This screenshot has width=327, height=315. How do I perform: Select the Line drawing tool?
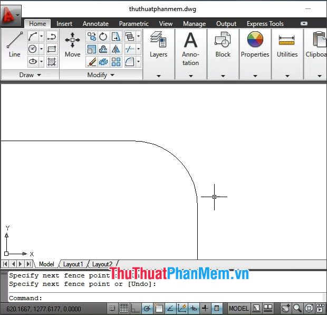pos(14,44)
